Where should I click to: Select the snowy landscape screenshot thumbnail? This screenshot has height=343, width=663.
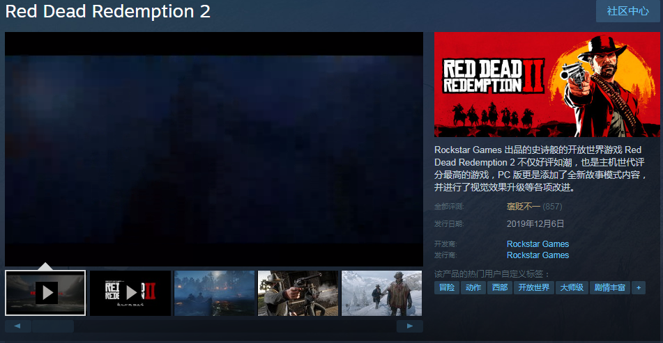point(381,293)
